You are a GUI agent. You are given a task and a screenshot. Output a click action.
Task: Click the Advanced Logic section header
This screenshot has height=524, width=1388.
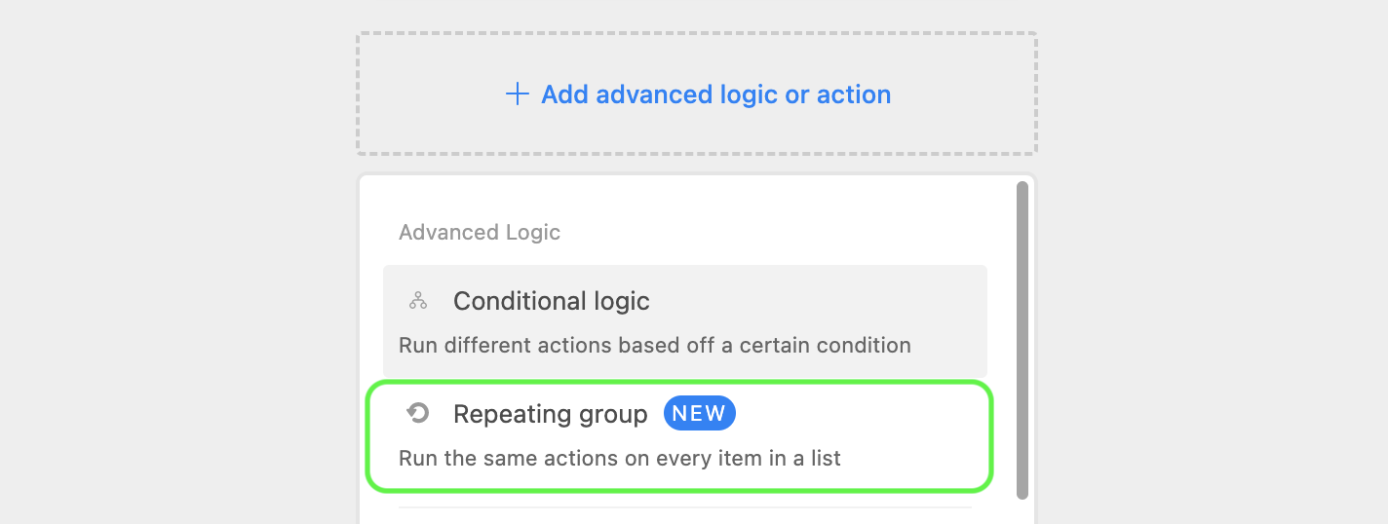coord(480,233)
